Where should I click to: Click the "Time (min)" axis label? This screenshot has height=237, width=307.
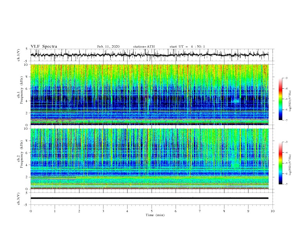click(x=155, y=215)
